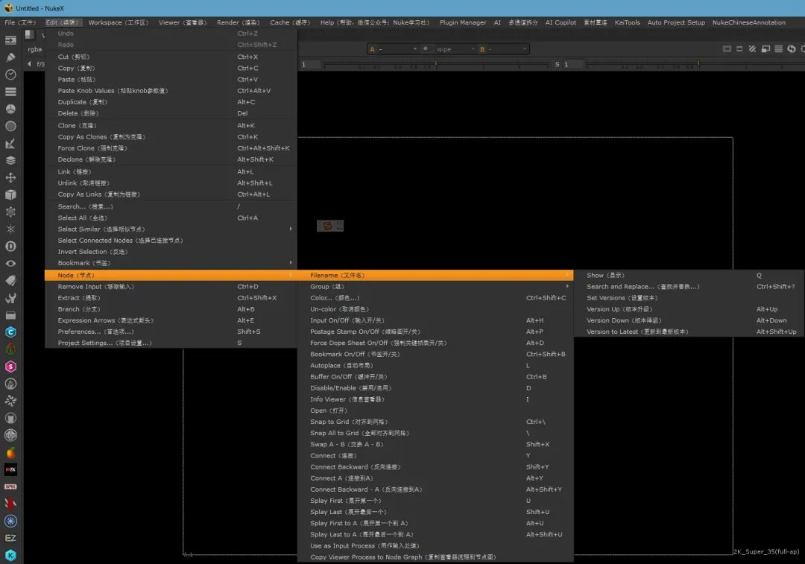The height and width of the screenshot is (564, 805).
Task: Choose Snap to Grid in Node submenu
Action: point(435,422)
